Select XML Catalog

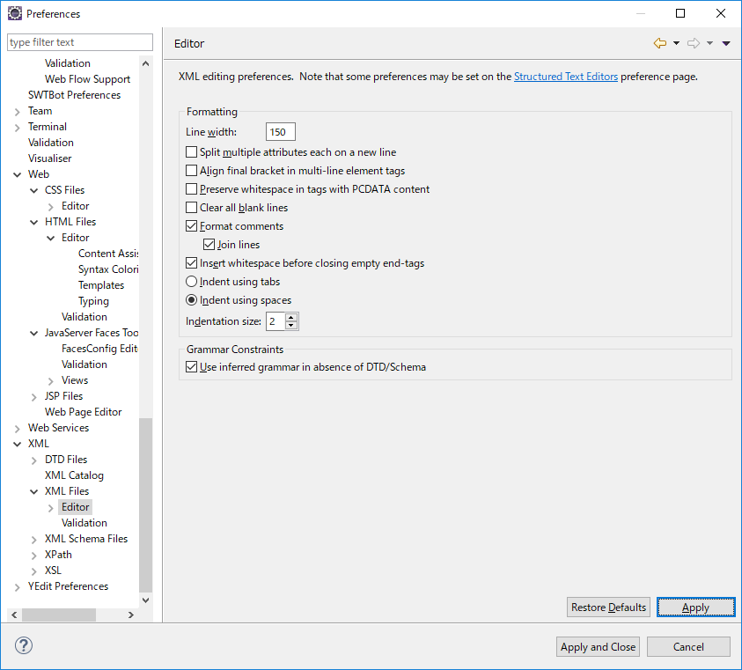pos(74,475)
